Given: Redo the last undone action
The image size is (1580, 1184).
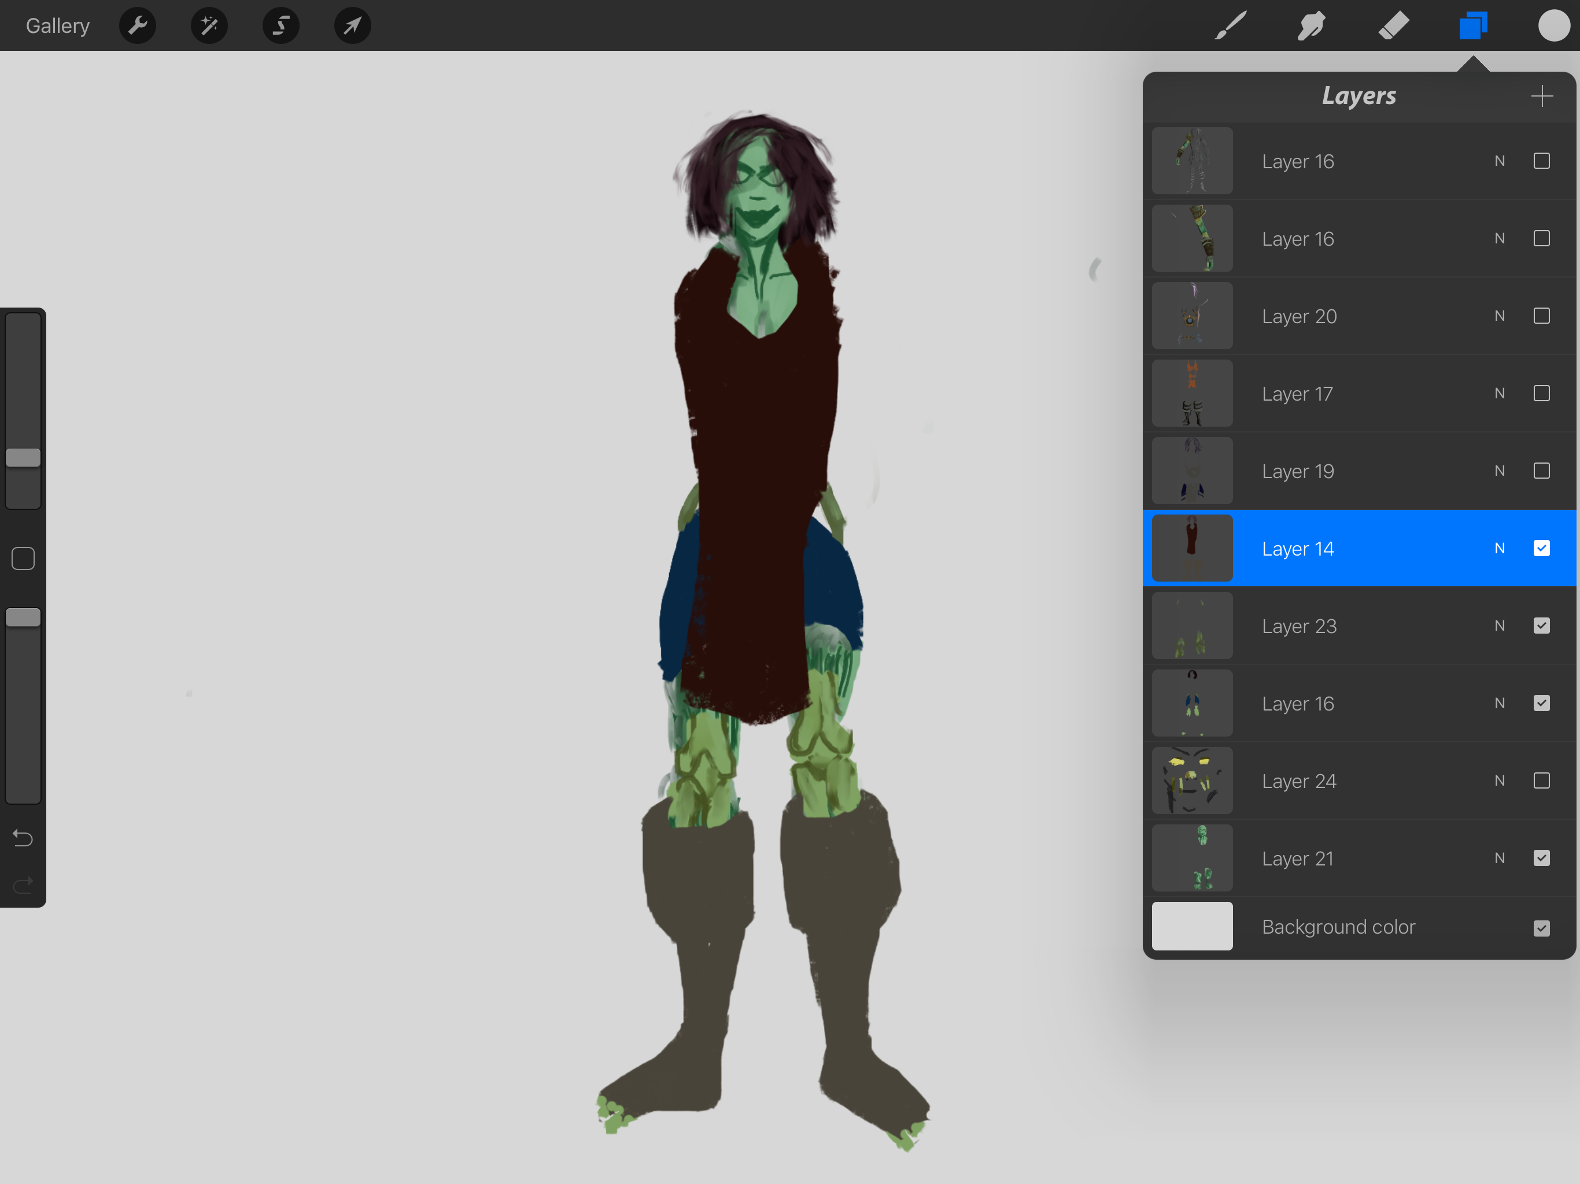Looking at the screenshot, I should (x=23, y=886).
